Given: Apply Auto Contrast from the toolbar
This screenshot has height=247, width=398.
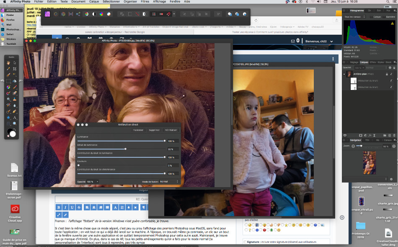Looking at the screenshot, I should [x=94, y=14].
